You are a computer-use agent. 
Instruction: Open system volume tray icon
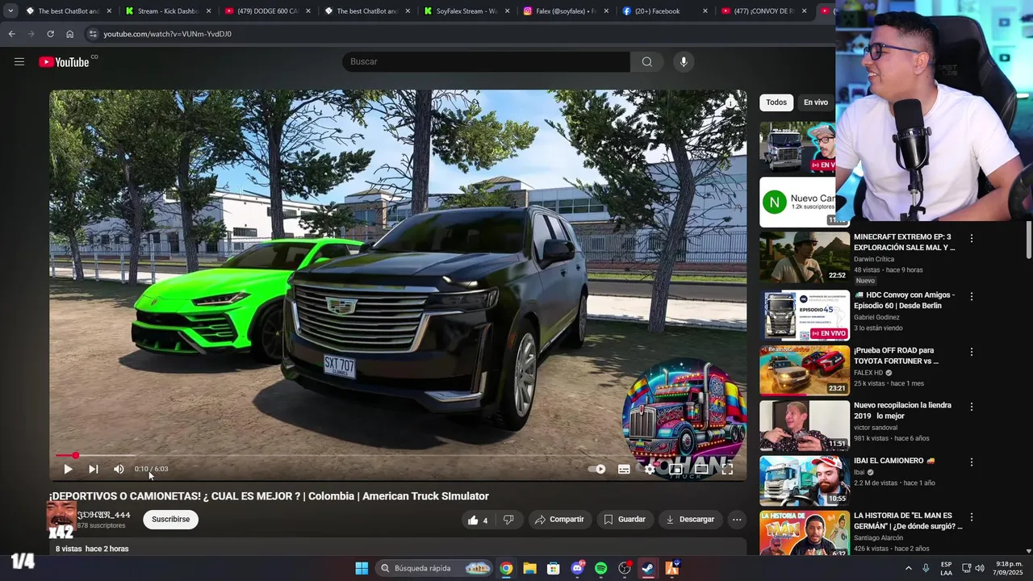point(980,568)
